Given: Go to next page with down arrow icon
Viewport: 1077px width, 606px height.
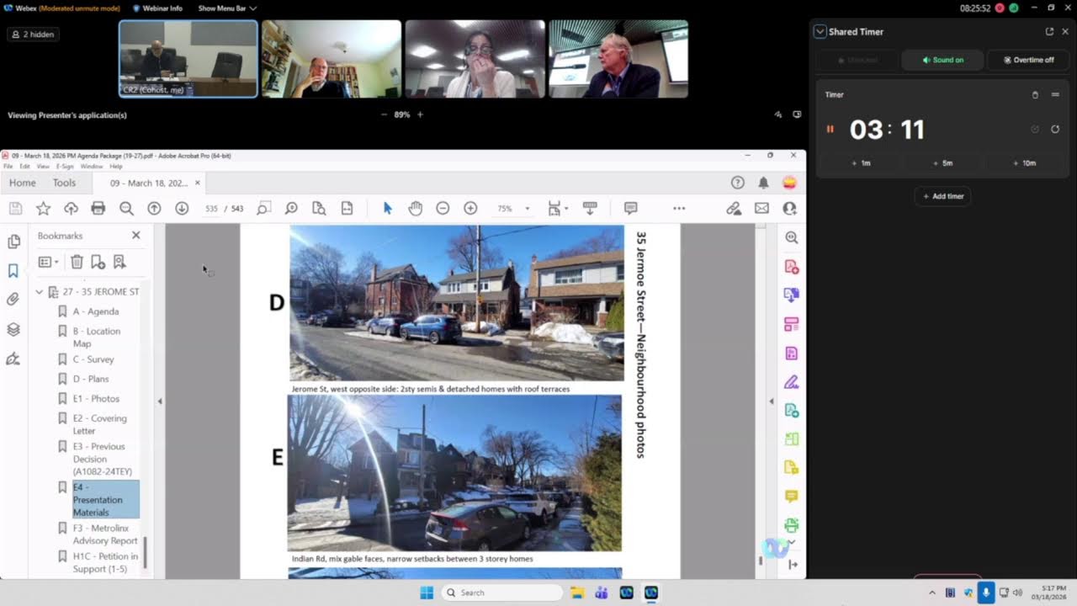Looking at the screenshot, I should tap(182, 208).
